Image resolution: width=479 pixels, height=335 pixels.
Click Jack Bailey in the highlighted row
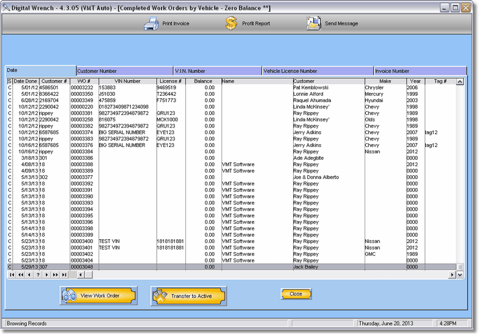[x=305, y=267]
